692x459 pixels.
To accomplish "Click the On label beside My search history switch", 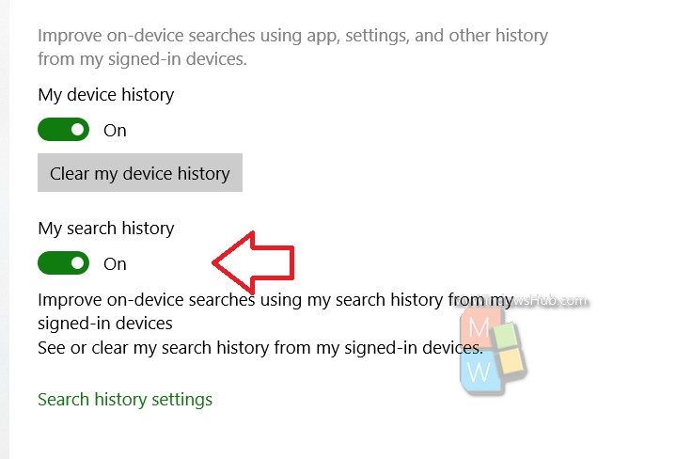I will point(115,264).
